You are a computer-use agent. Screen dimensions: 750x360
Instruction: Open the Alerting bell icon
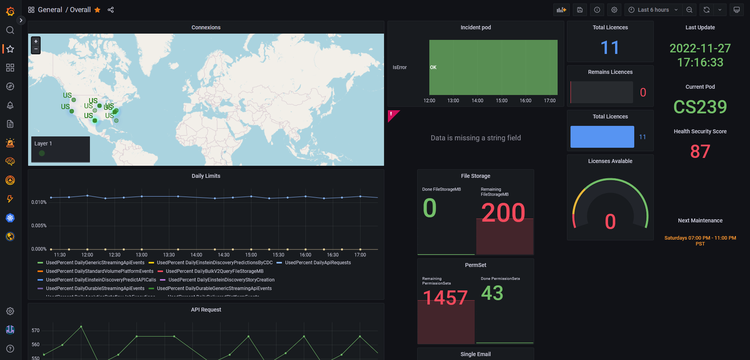click(x=10, y=105)
